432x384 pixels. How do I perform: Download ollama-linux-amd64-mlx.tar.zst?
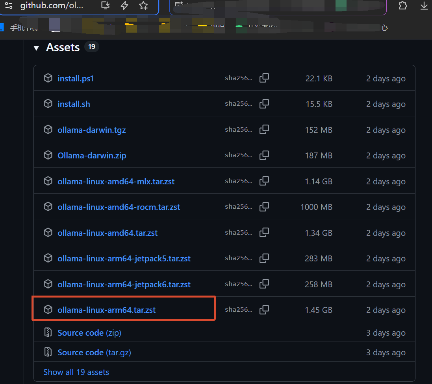point(116,182)
